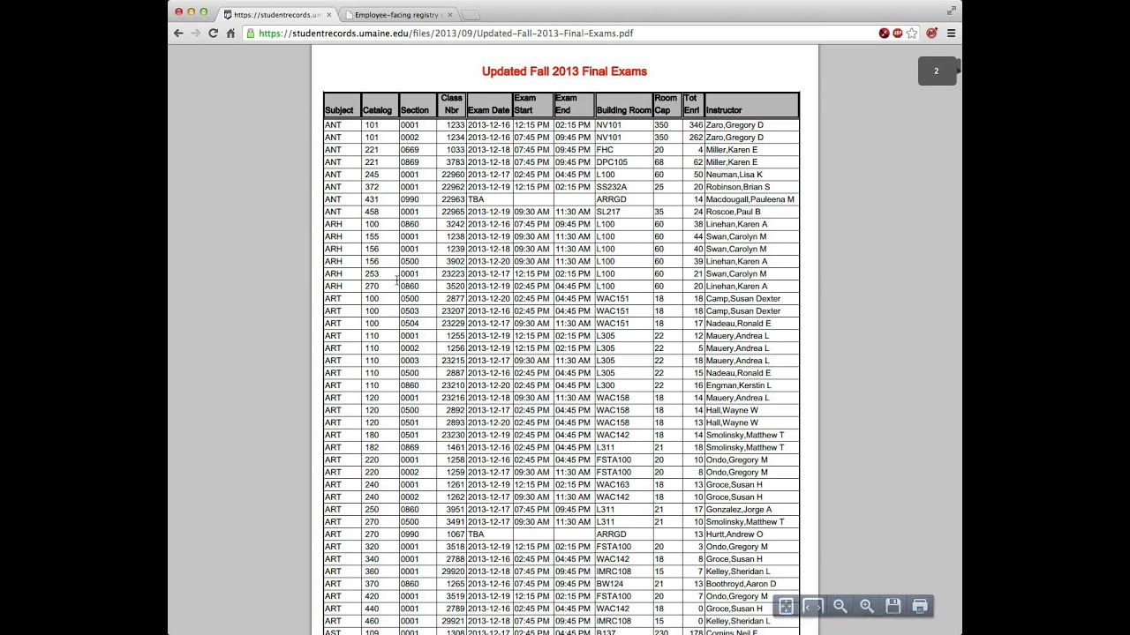Go back using the browser back arrow
1130x635 pixels.
[178, 34]
